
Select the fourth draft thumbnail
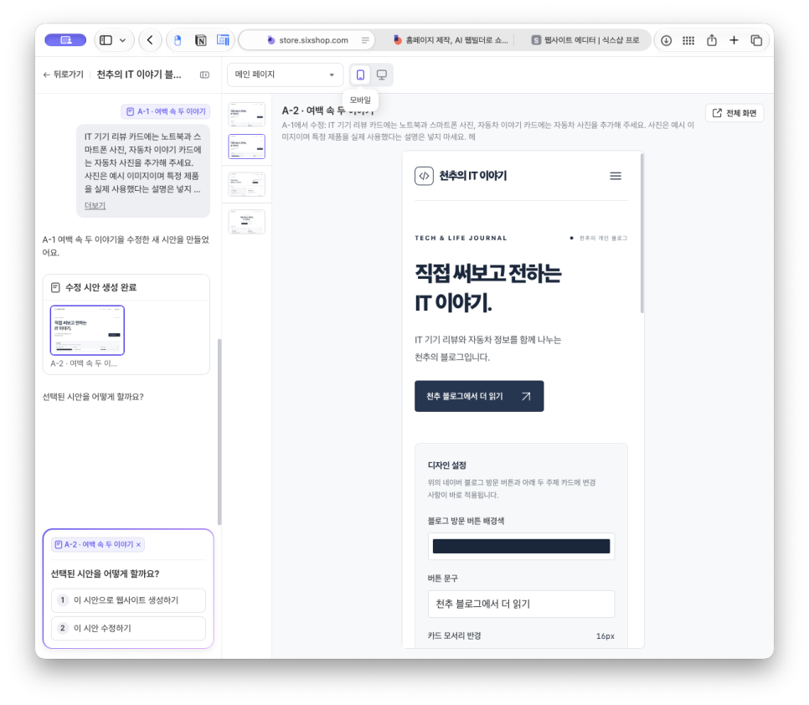(x=246, y=222)
